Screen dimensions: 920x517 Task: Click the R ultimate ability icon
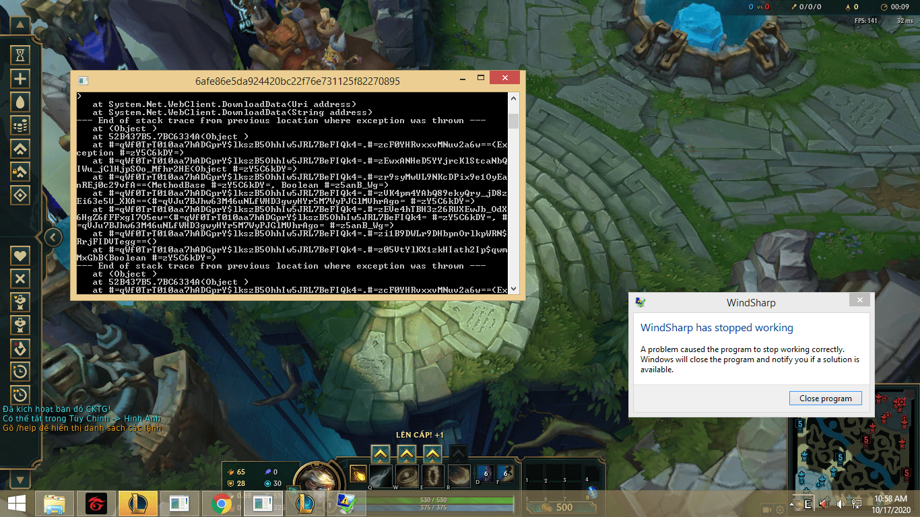(459, 476)
